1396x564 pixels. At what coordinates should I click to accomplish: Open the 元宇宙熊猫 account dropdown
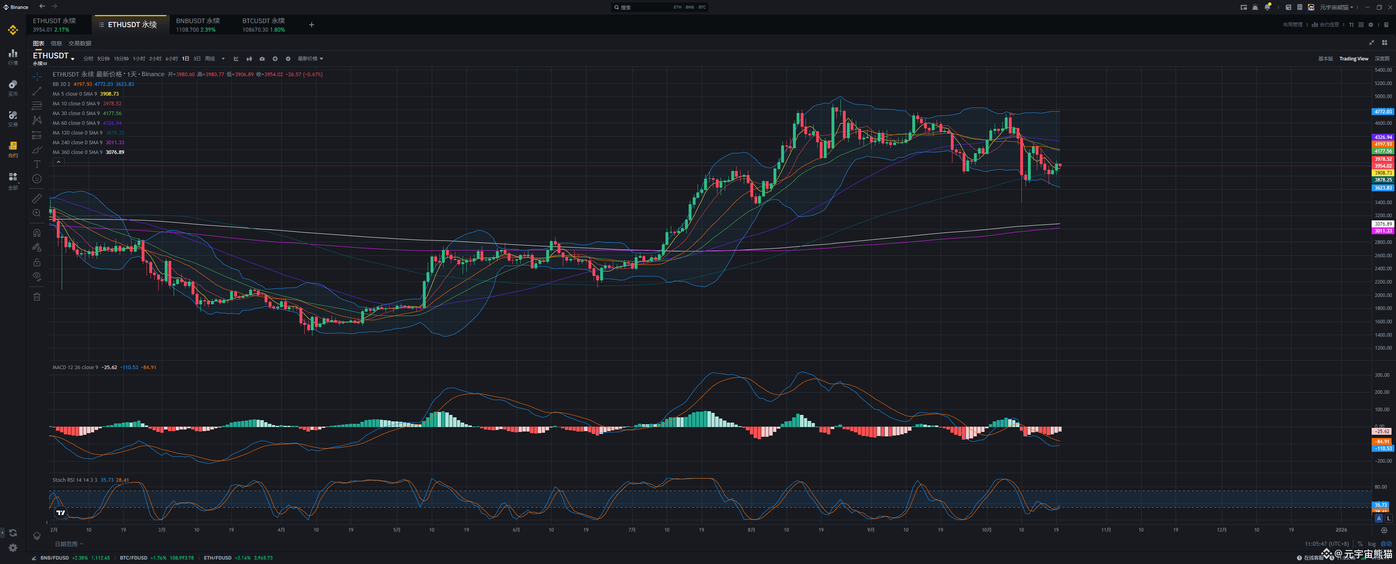coord(1336,7)
